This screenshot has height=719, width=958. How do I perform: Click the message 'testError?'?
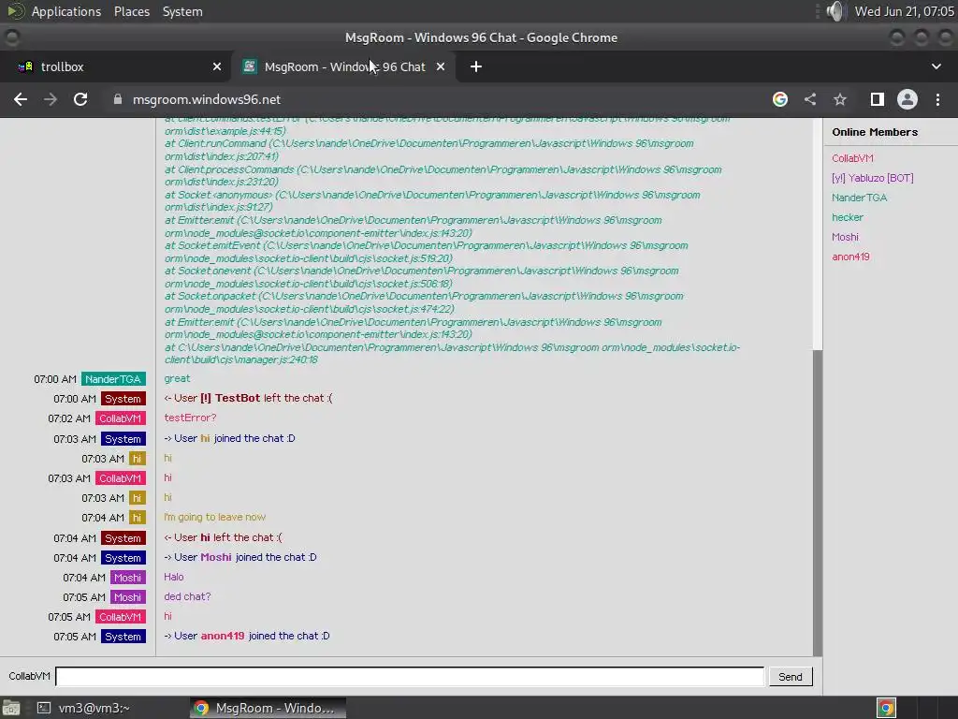pos(190,418)
